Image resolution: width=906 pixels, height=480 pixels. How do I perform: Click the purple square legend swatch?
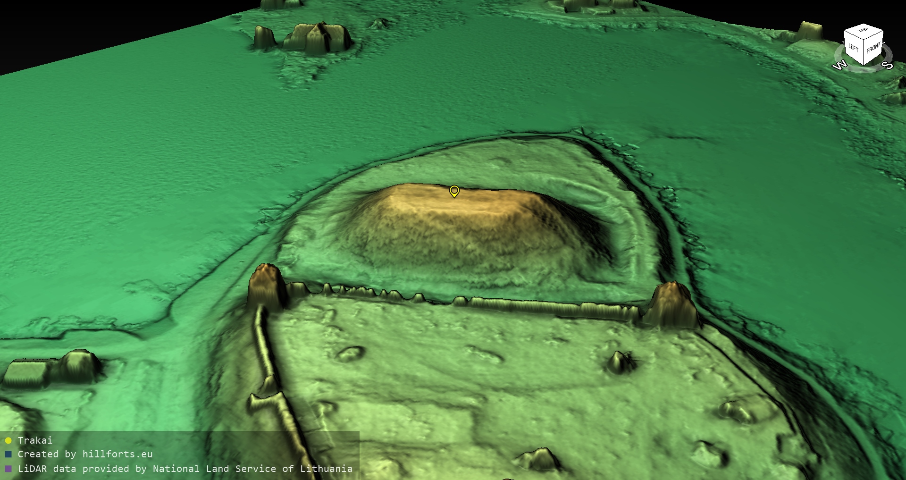tap(8, 469)
